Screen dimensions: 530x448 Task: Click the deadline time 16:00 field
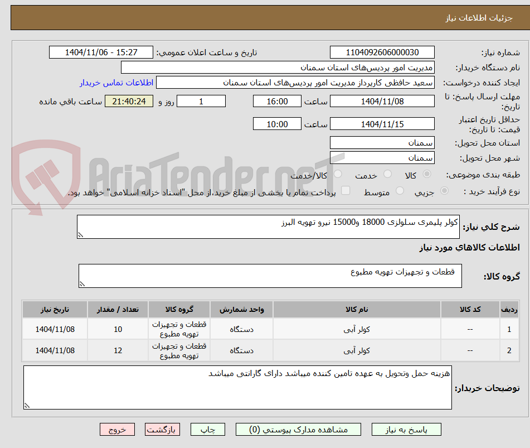[277, 101]
